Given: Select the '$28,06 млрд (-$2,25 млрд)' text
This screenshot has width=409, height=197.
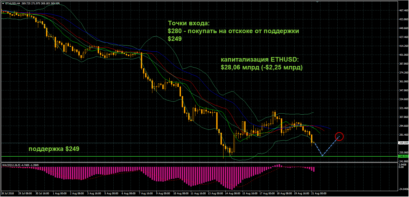Looking at the screenshot, I should (x=262, y=68).
